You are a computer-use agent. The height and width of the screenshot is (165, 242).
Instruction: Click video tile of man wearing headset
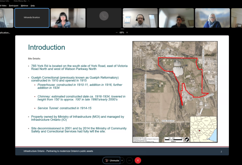tap(140, 18)
